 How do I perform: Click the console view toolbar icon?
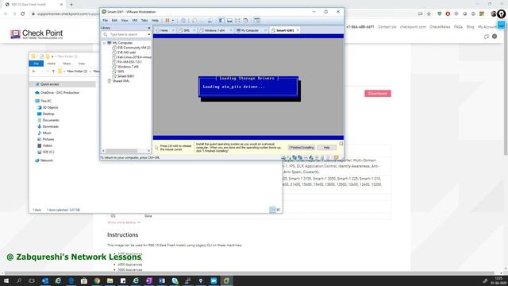(x=256, y=21)
